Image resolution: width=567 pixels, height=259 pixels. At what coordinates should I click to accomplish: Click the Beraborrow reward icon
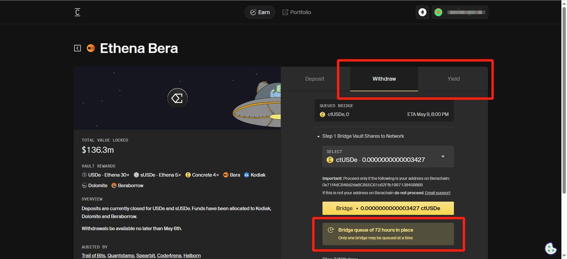tap(114, 186)
